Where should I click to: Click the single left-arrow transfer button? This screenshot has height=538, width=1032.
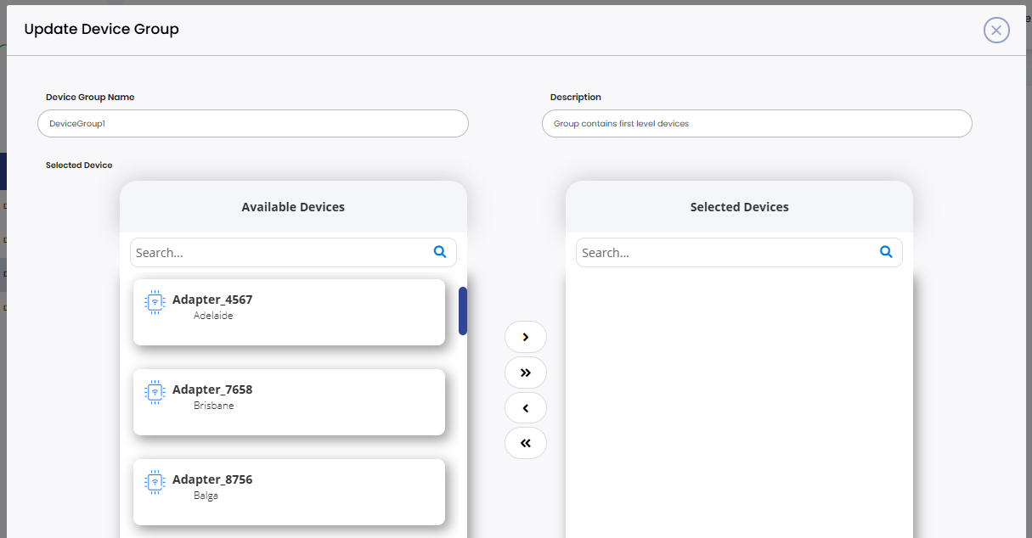coord(526,407)
